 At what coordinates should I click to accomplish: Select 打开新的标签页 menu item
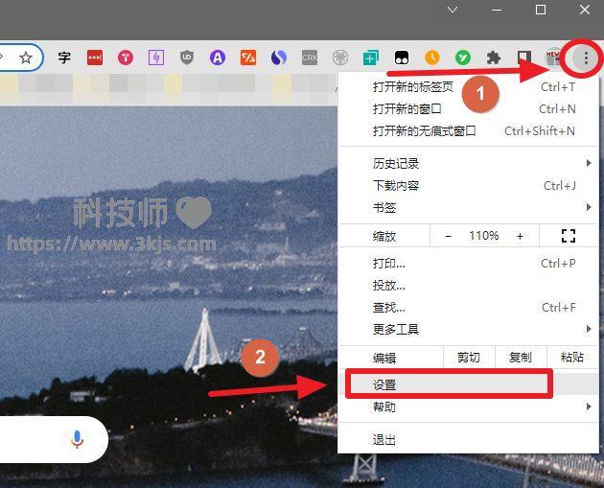point(468,87)
